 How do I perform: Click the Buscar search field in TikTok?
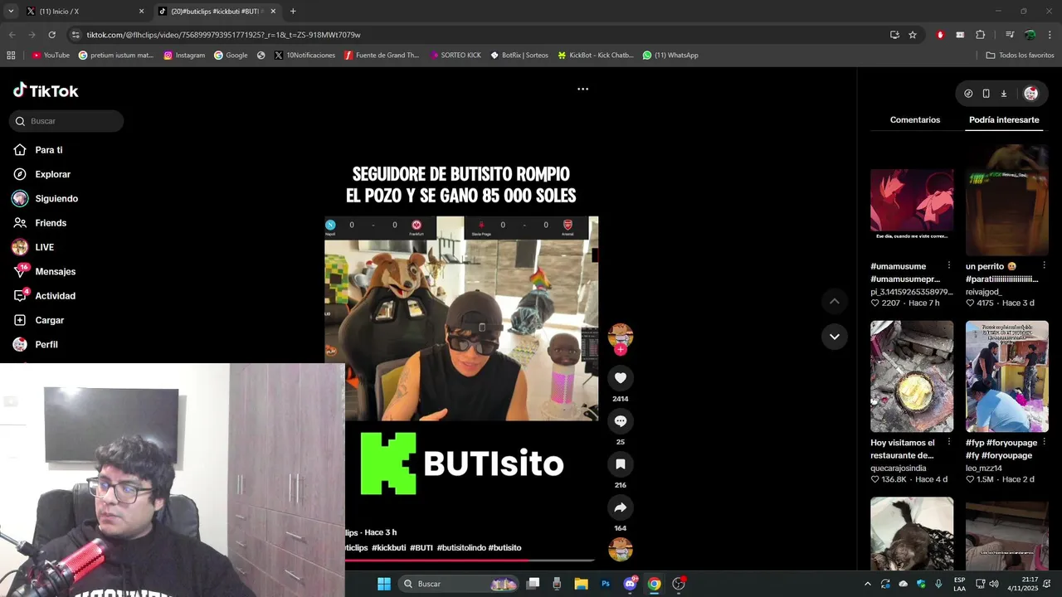pos(66,121)
